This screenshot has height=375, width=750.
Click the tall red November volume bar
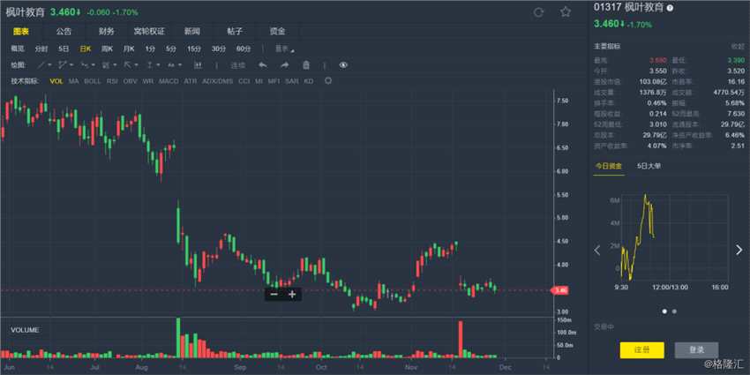[461, 339]
